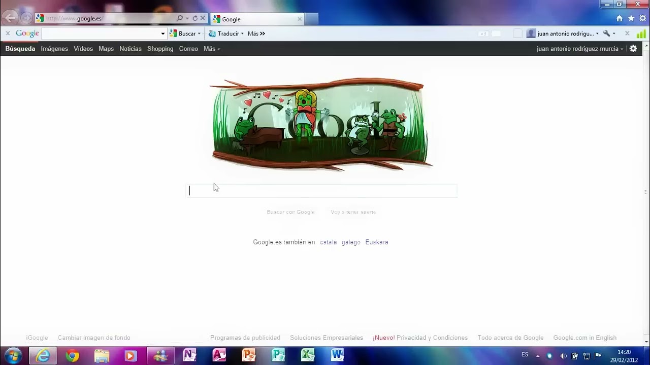This screenshot has width=650, height=365.
Task: Launch OneNote from the taskbar
Action: click(190, 356)
